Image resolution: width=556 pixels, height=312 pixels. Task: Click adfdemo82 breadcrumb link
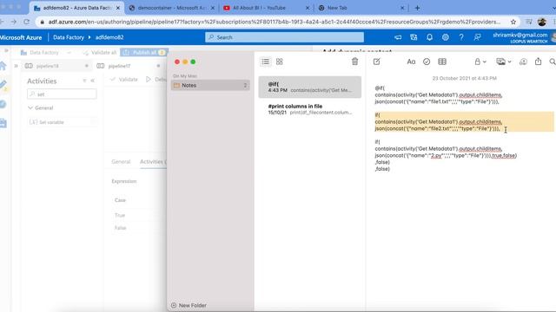[x=109, y=37]
